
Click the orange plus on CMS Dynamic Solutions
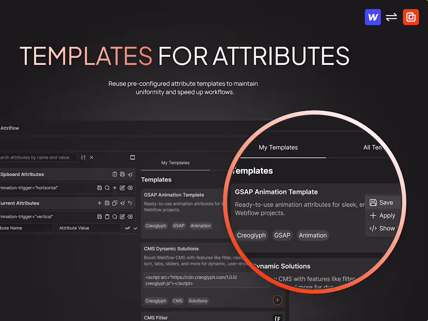point(277,300)
